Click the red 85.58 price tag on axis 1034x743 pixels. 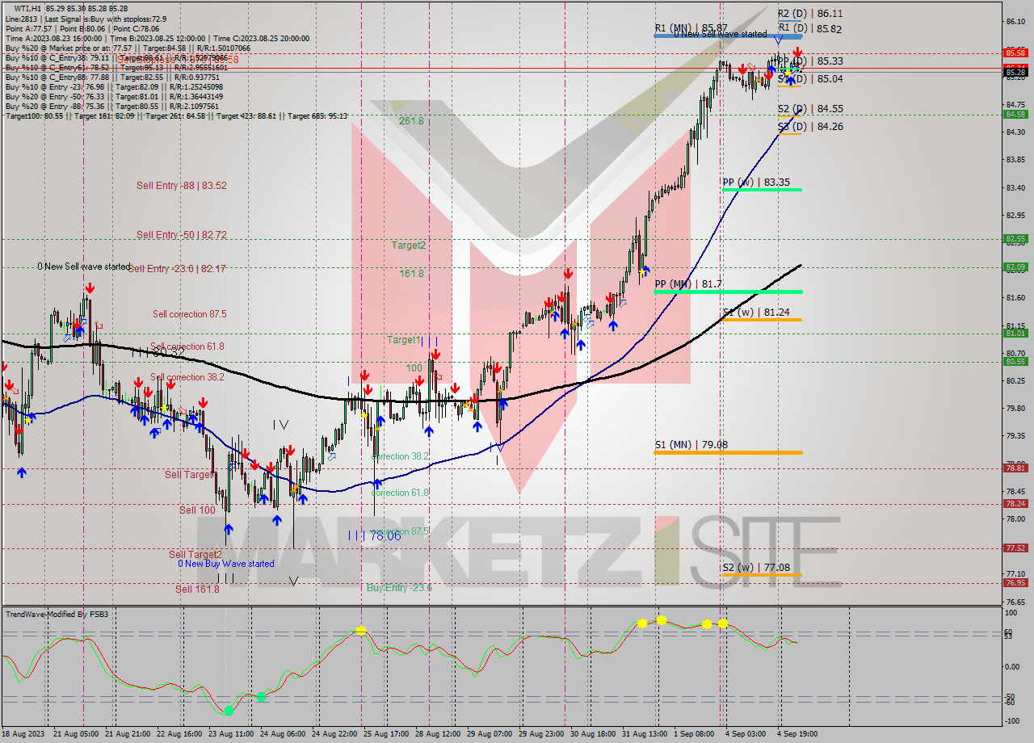pos(1015,52)
